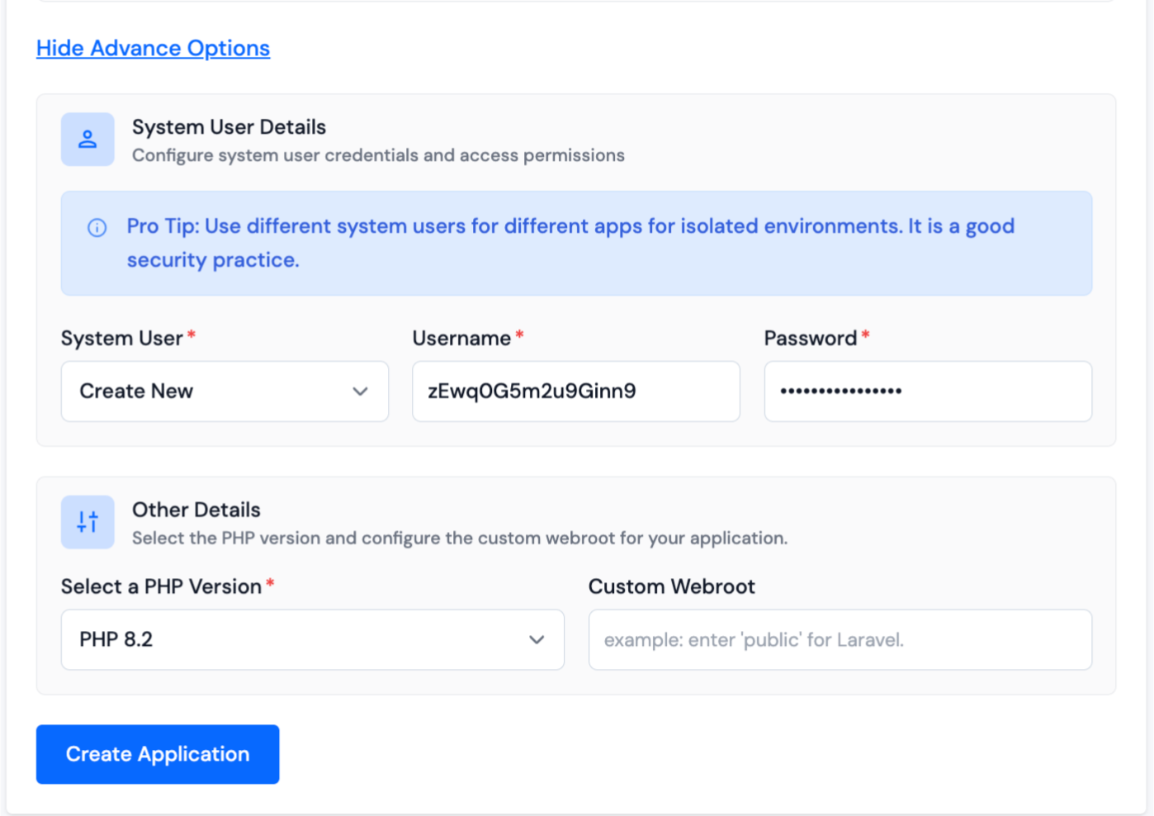Expand the System User selector via its chevron
The height and width of the screenshot is (816, 1154).
point(361,391)
